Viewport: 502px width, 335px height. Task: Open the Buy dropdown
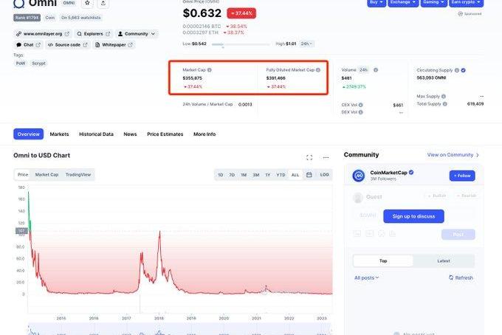tap(376, 2)
